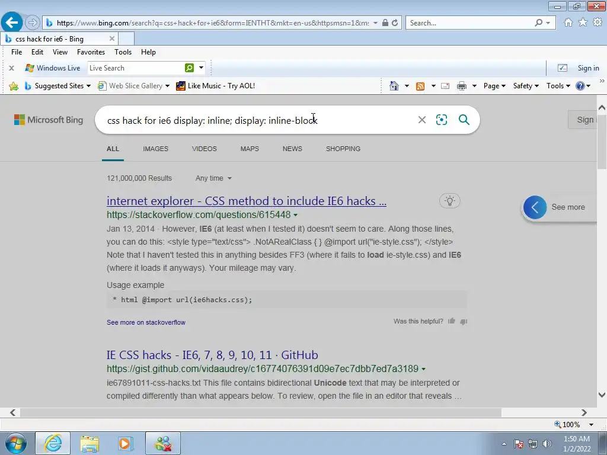This screenshot has height=455, width=607.
Task: Expand the Home button dropdown arrow
Action: pyautogui.click(x=407, y=86)
